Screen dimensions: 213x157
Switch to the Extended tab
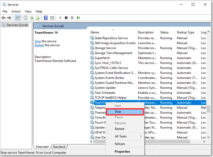tap(42, 147)
